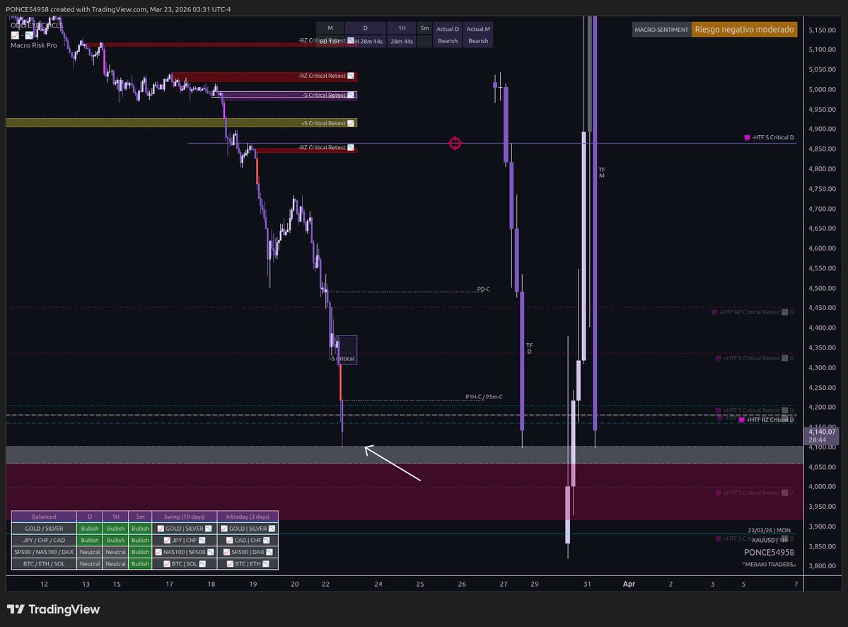Click the up-trend icon before JPY in the Swing column
The width and height of the screenshot is (848, 627).
click(x=167, y=541)
